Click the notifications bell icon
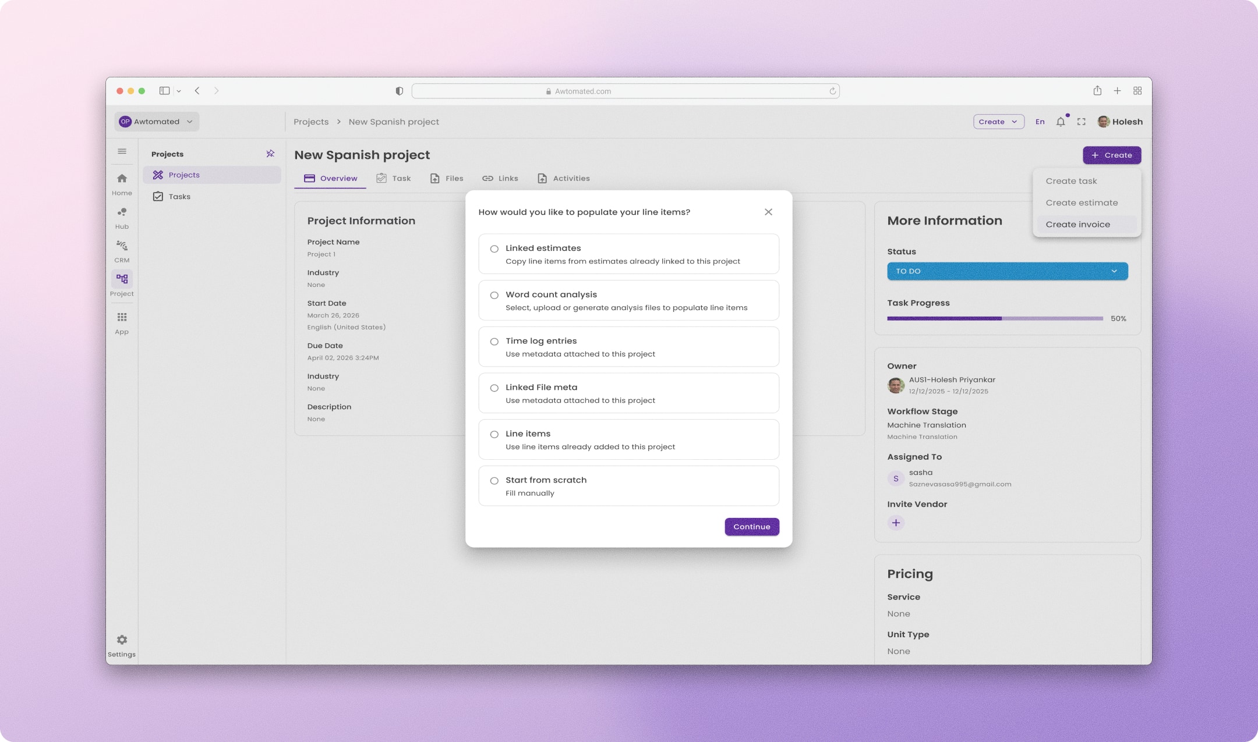 pyautogui.click(x=1061, y=122)
